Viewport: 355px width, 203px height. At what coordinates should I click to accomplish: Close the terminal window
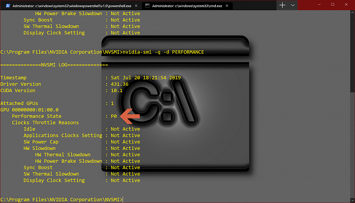click(x=346, y=5)
